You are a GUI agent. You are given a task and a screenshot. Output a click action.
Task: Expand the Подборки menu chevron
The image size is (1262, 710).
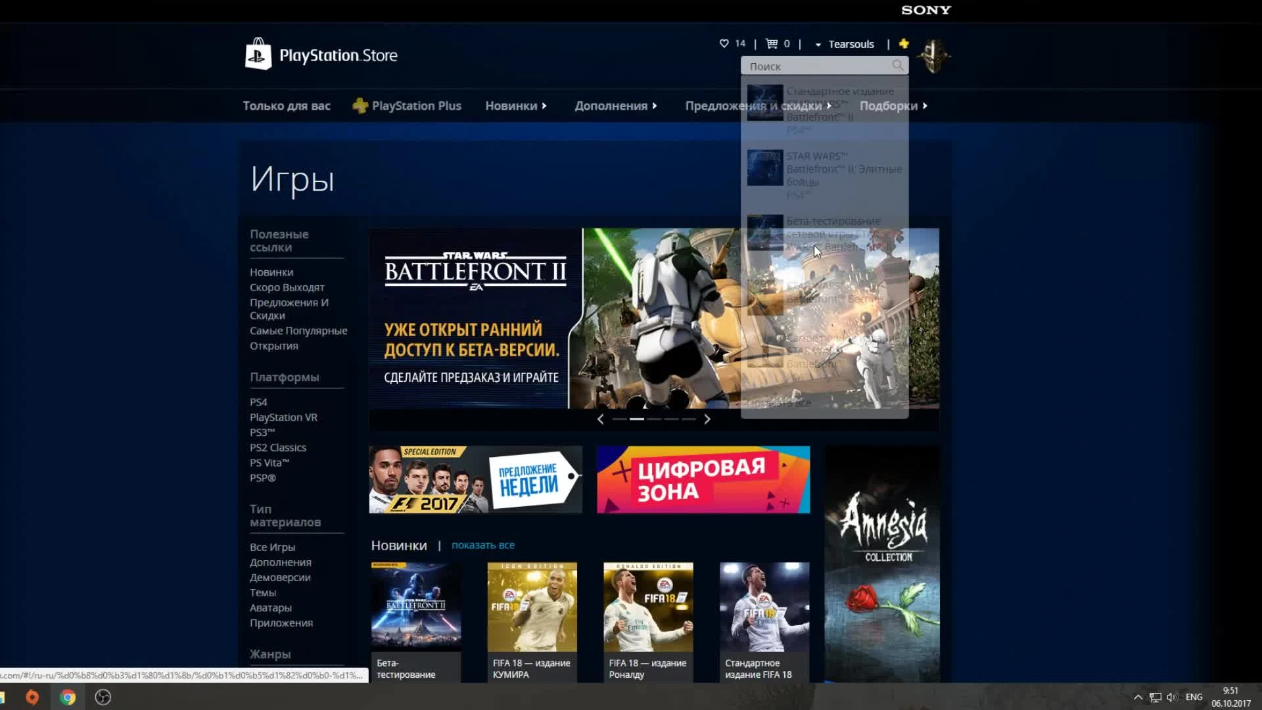(x=925, y=106)
